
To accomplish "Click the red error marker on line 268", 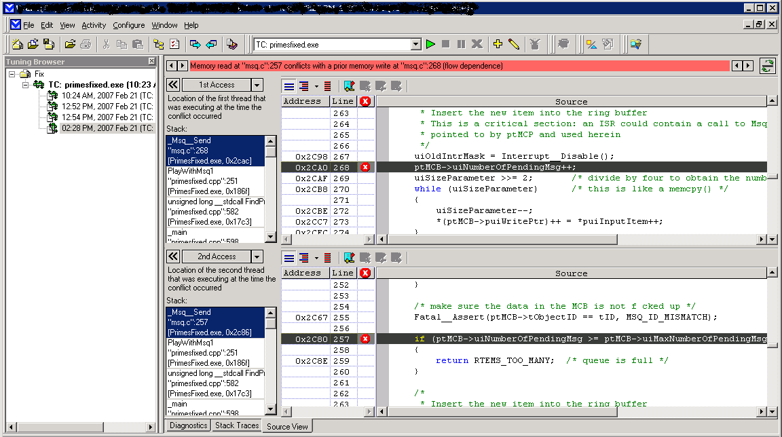I will point(365,167).
